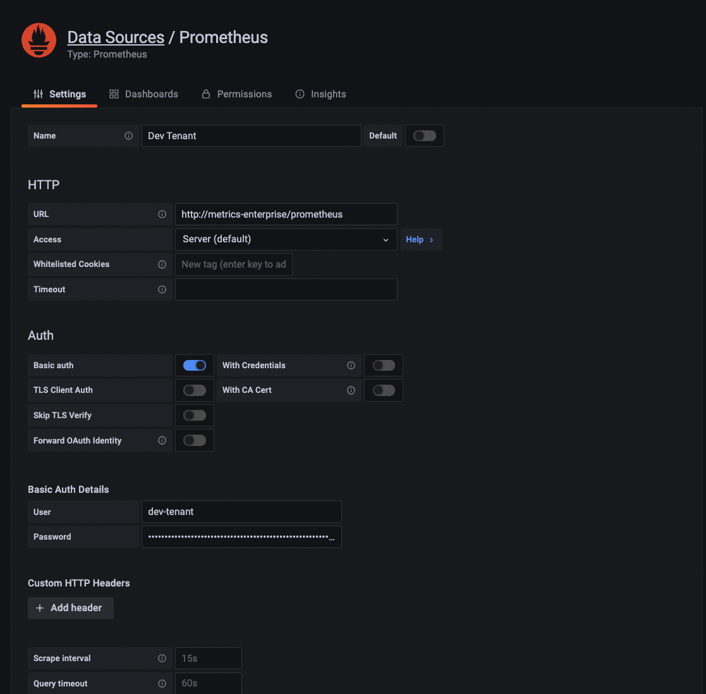706x694 pixels.
Task: Disable the Basic auth toggle
Action: (194, 365)
